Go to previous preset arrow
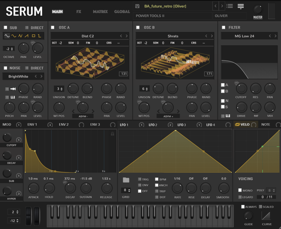The width and height of the screenshot is (281, 229). (216, 6)
